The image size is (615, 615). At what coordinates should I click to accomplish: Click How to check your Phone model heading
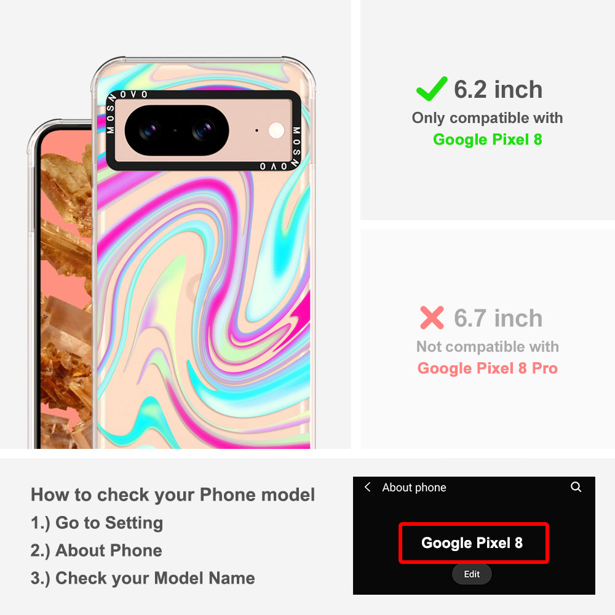pos(173,495)
